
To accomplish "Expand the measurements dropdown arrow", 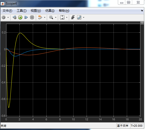I will pyautogui.click(x=84, y=17).
